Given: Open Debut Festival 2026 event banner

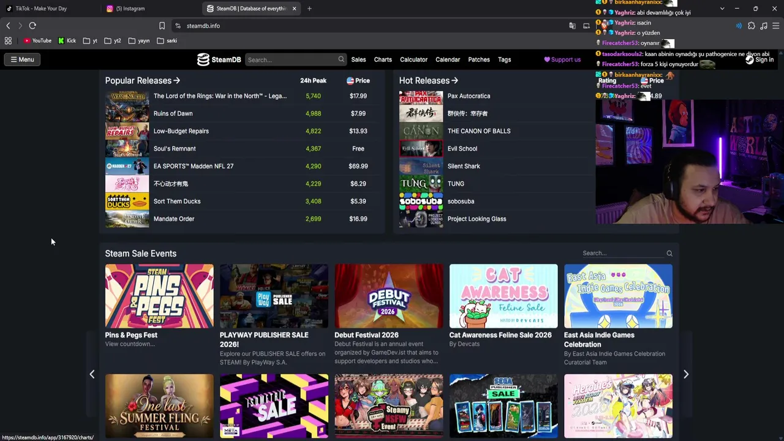Looking at the screenshot, I should [x=388, y=296].
